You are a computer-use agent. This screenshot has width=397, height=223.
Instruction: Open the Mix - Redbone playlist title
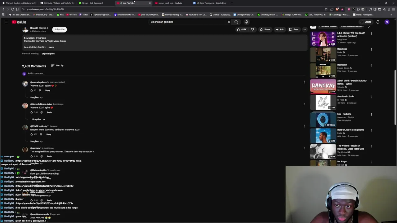(344, 114)
